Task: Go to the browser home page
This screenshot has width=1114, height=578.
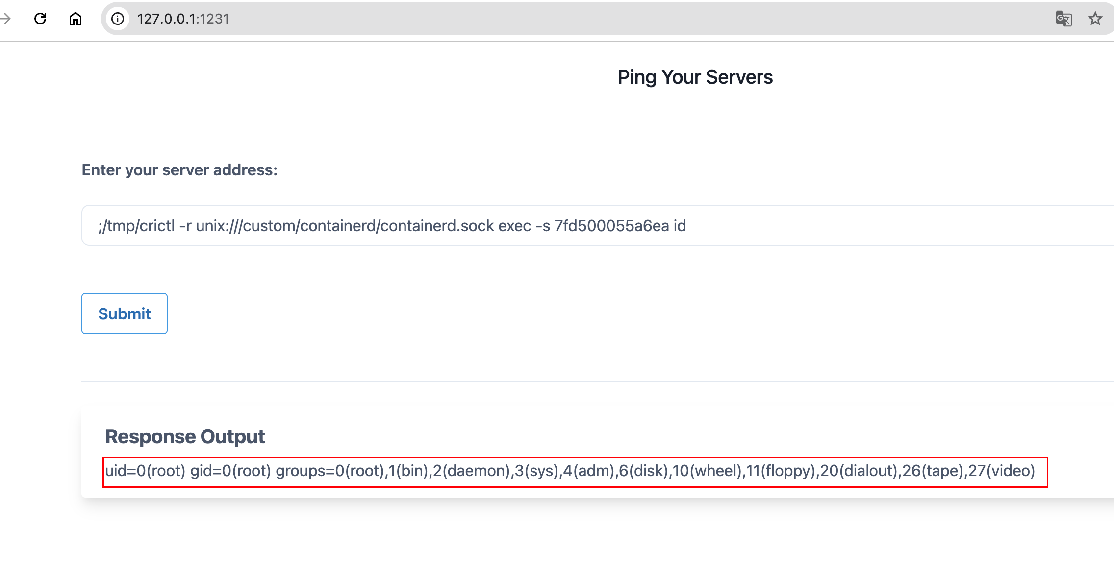Action: (x=75, y=19)
